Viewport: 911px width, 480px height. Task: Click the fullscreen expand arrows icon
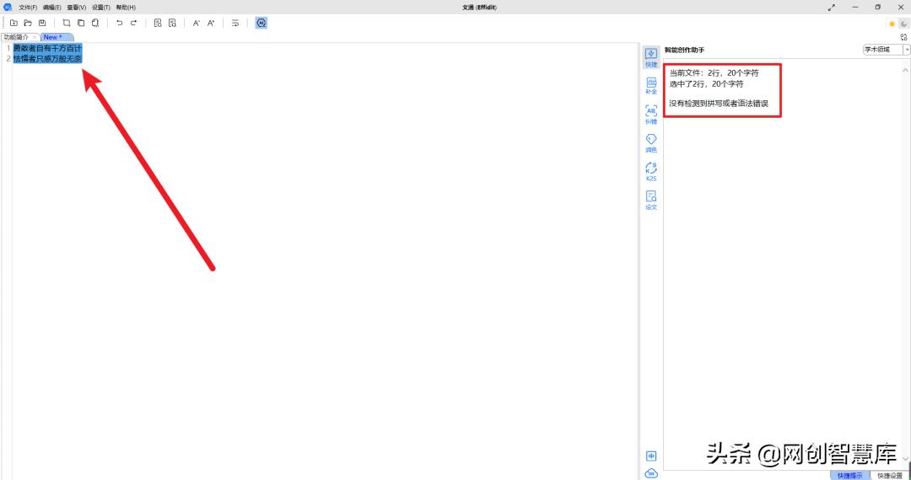coord(832,8)
